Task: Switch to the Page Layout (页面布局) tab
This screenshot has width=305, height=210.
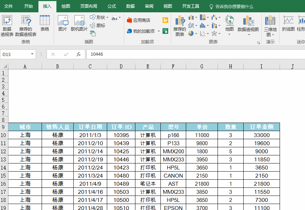Action: point(89,6)
